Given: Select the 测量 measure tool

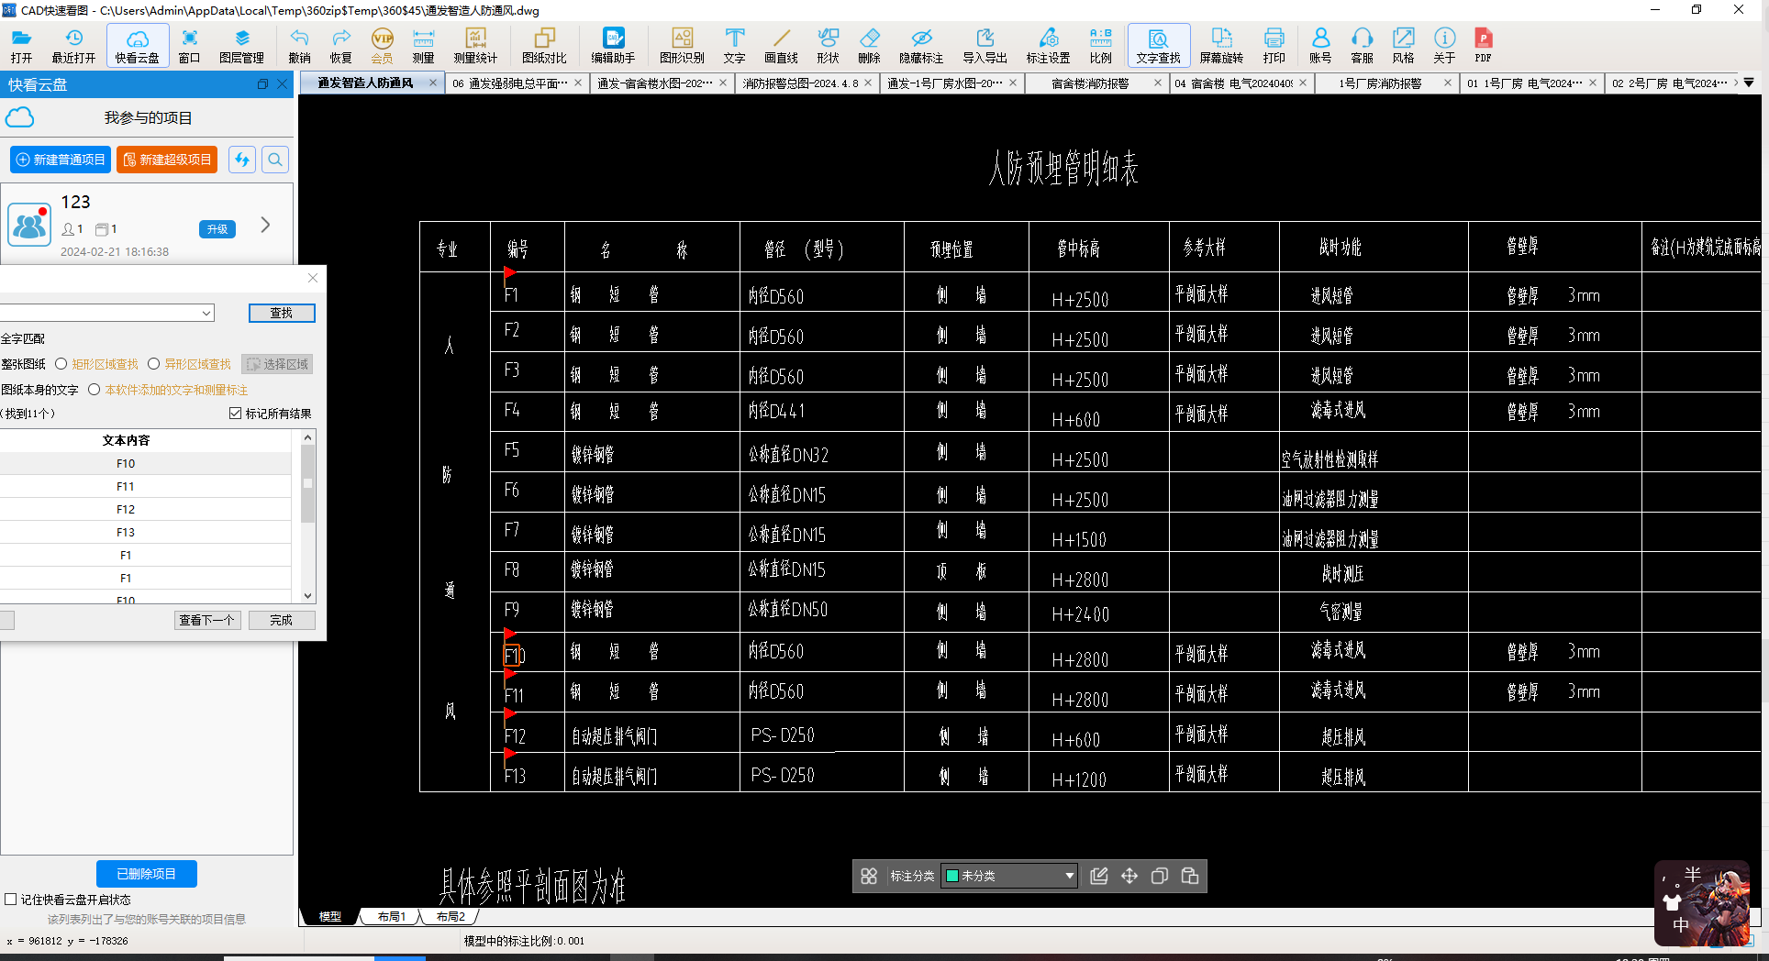Looking at the screenshot, I should pos(423,45).
